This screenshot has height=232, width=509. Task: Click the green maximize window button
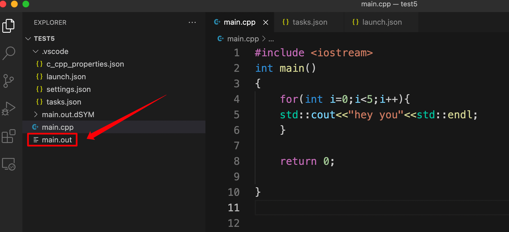26,4
